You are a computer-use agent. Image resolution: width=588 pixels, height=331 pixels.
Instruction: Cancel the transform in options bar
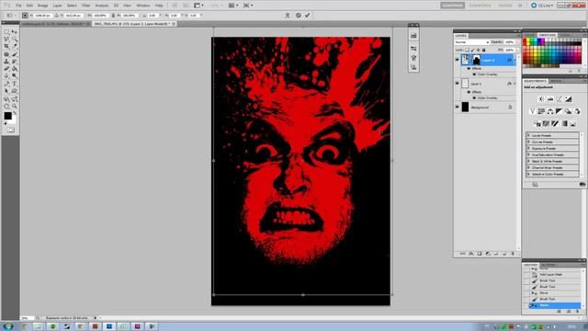pyautogui.click(x=298, y=16)
